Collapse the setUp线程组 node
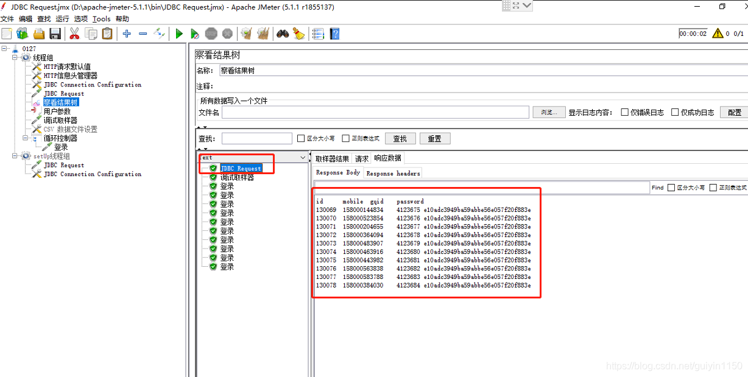This screenshot has height=377, width=748. click(15, 156)
